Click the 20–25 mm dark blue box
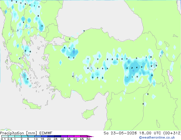Screen dimensions: 181x140 pyautogui.click(x=51, y=136)
